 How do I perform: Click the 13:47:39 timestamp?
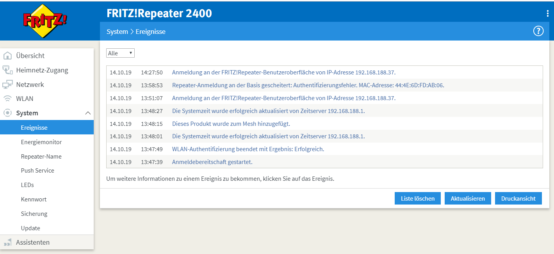[x=152, y=162]
